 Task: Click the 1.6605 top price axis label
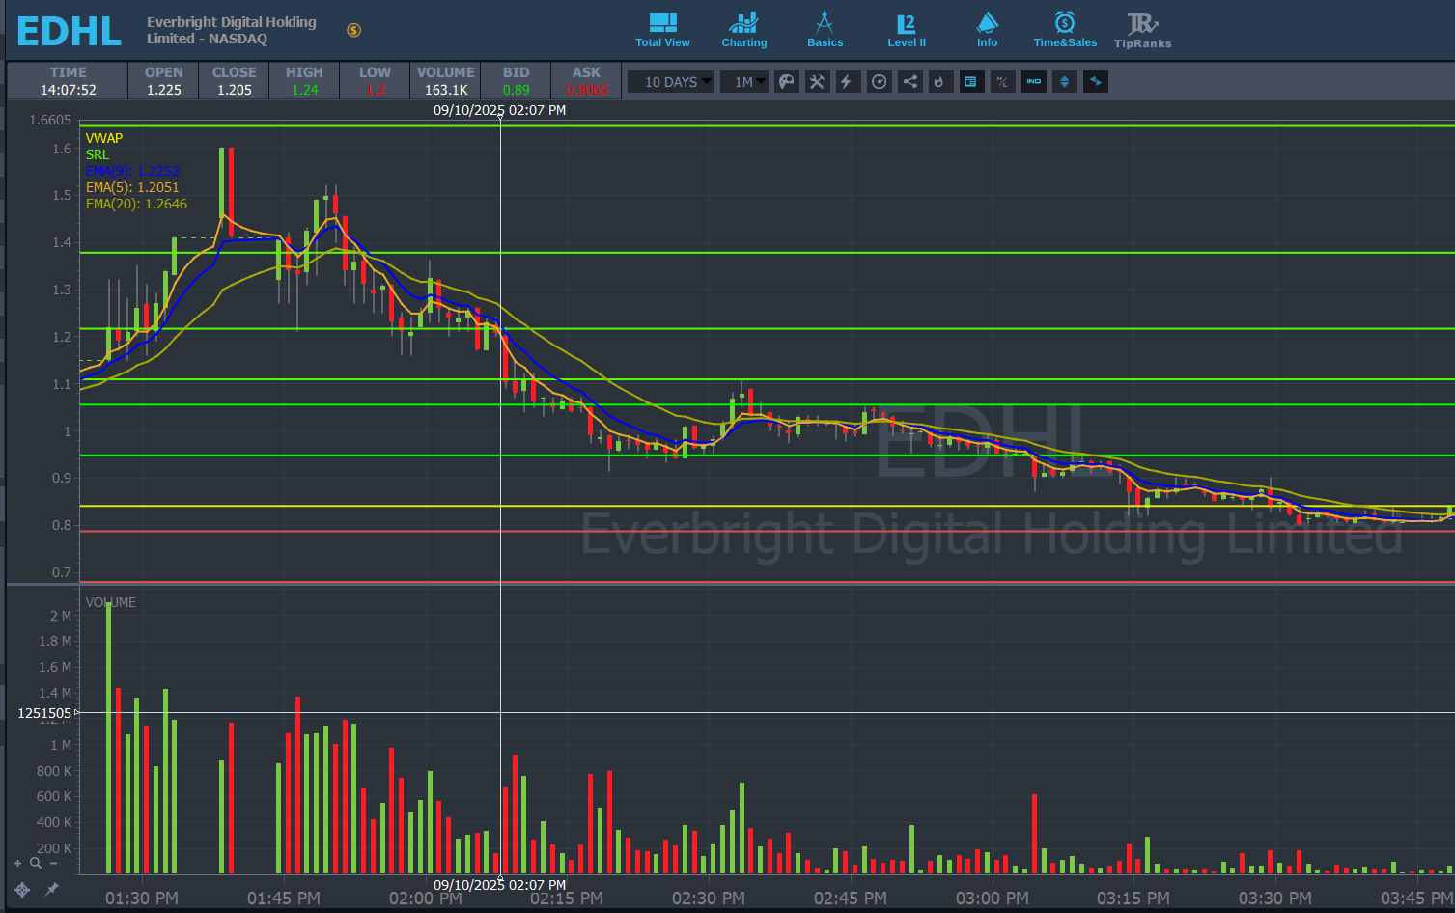pos(50,120)
